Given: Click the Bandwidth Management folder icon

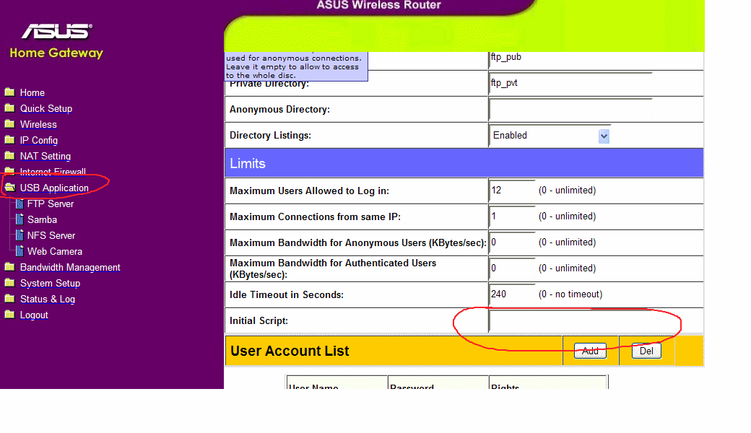Looking at the screenshot, I should pos(9,266).
